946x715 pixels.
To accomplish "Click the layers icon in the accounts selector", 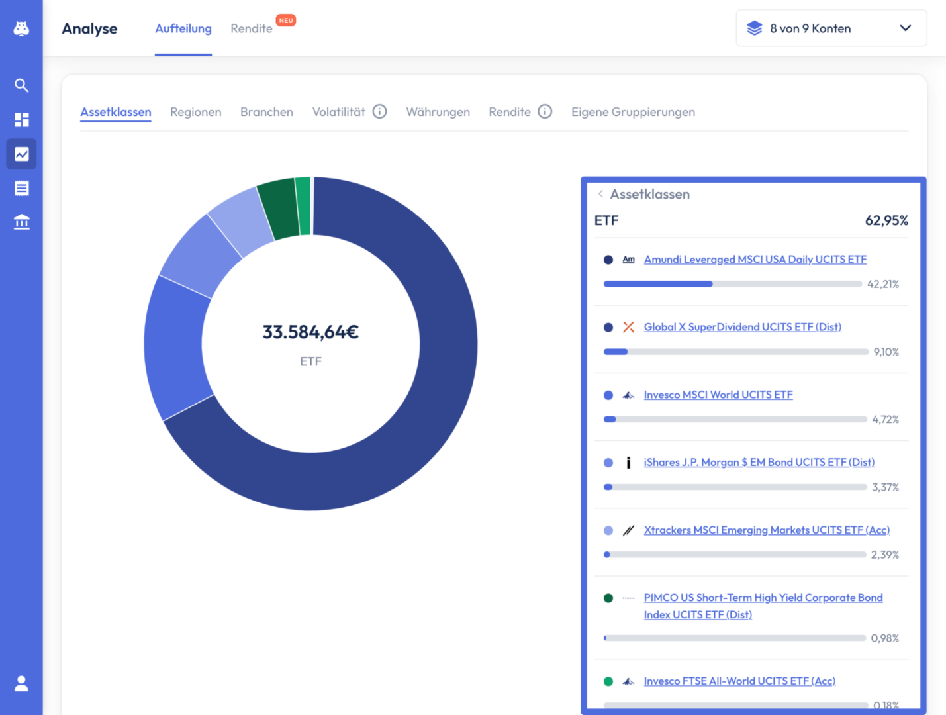I will (x=755, y=28).
